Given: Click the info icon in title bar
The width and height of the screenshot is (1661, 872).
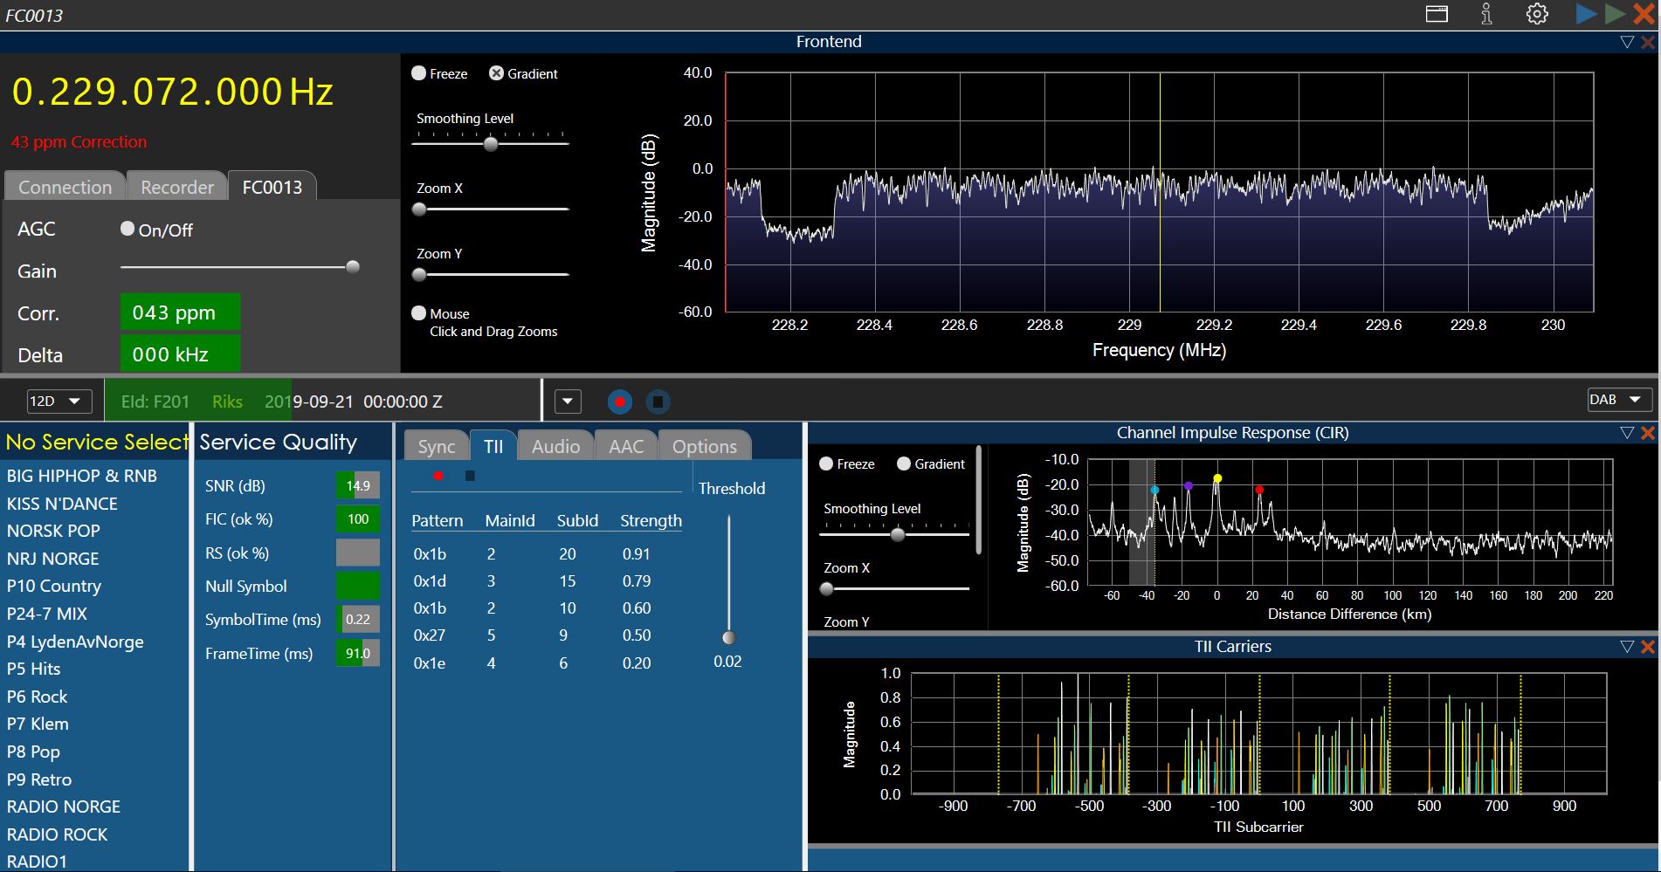Looking at the screenshot, I should coord(1486,14).
